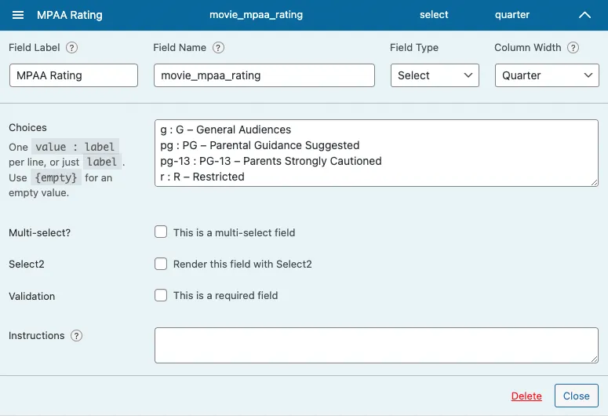This screenshot has width=608, height=416.
Task: Click the Column Width help icon
Action: point(573,48)
